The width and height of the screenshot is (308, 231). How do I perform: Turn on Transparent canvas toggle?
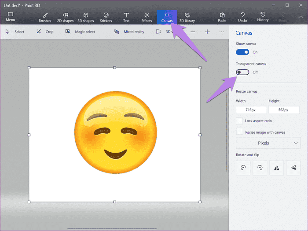(242, 72)
